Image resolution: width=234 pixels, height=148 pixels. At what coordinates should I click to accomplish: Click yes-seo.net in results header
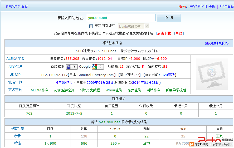[110, 122]
